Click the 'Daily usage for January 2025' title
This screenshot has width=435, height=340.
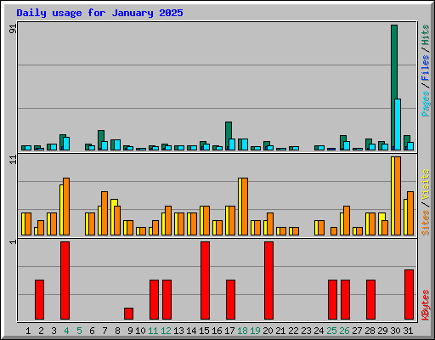99,13
